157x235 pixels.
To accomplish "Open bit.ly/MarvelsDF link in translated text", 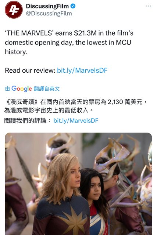I will (76, 120).
